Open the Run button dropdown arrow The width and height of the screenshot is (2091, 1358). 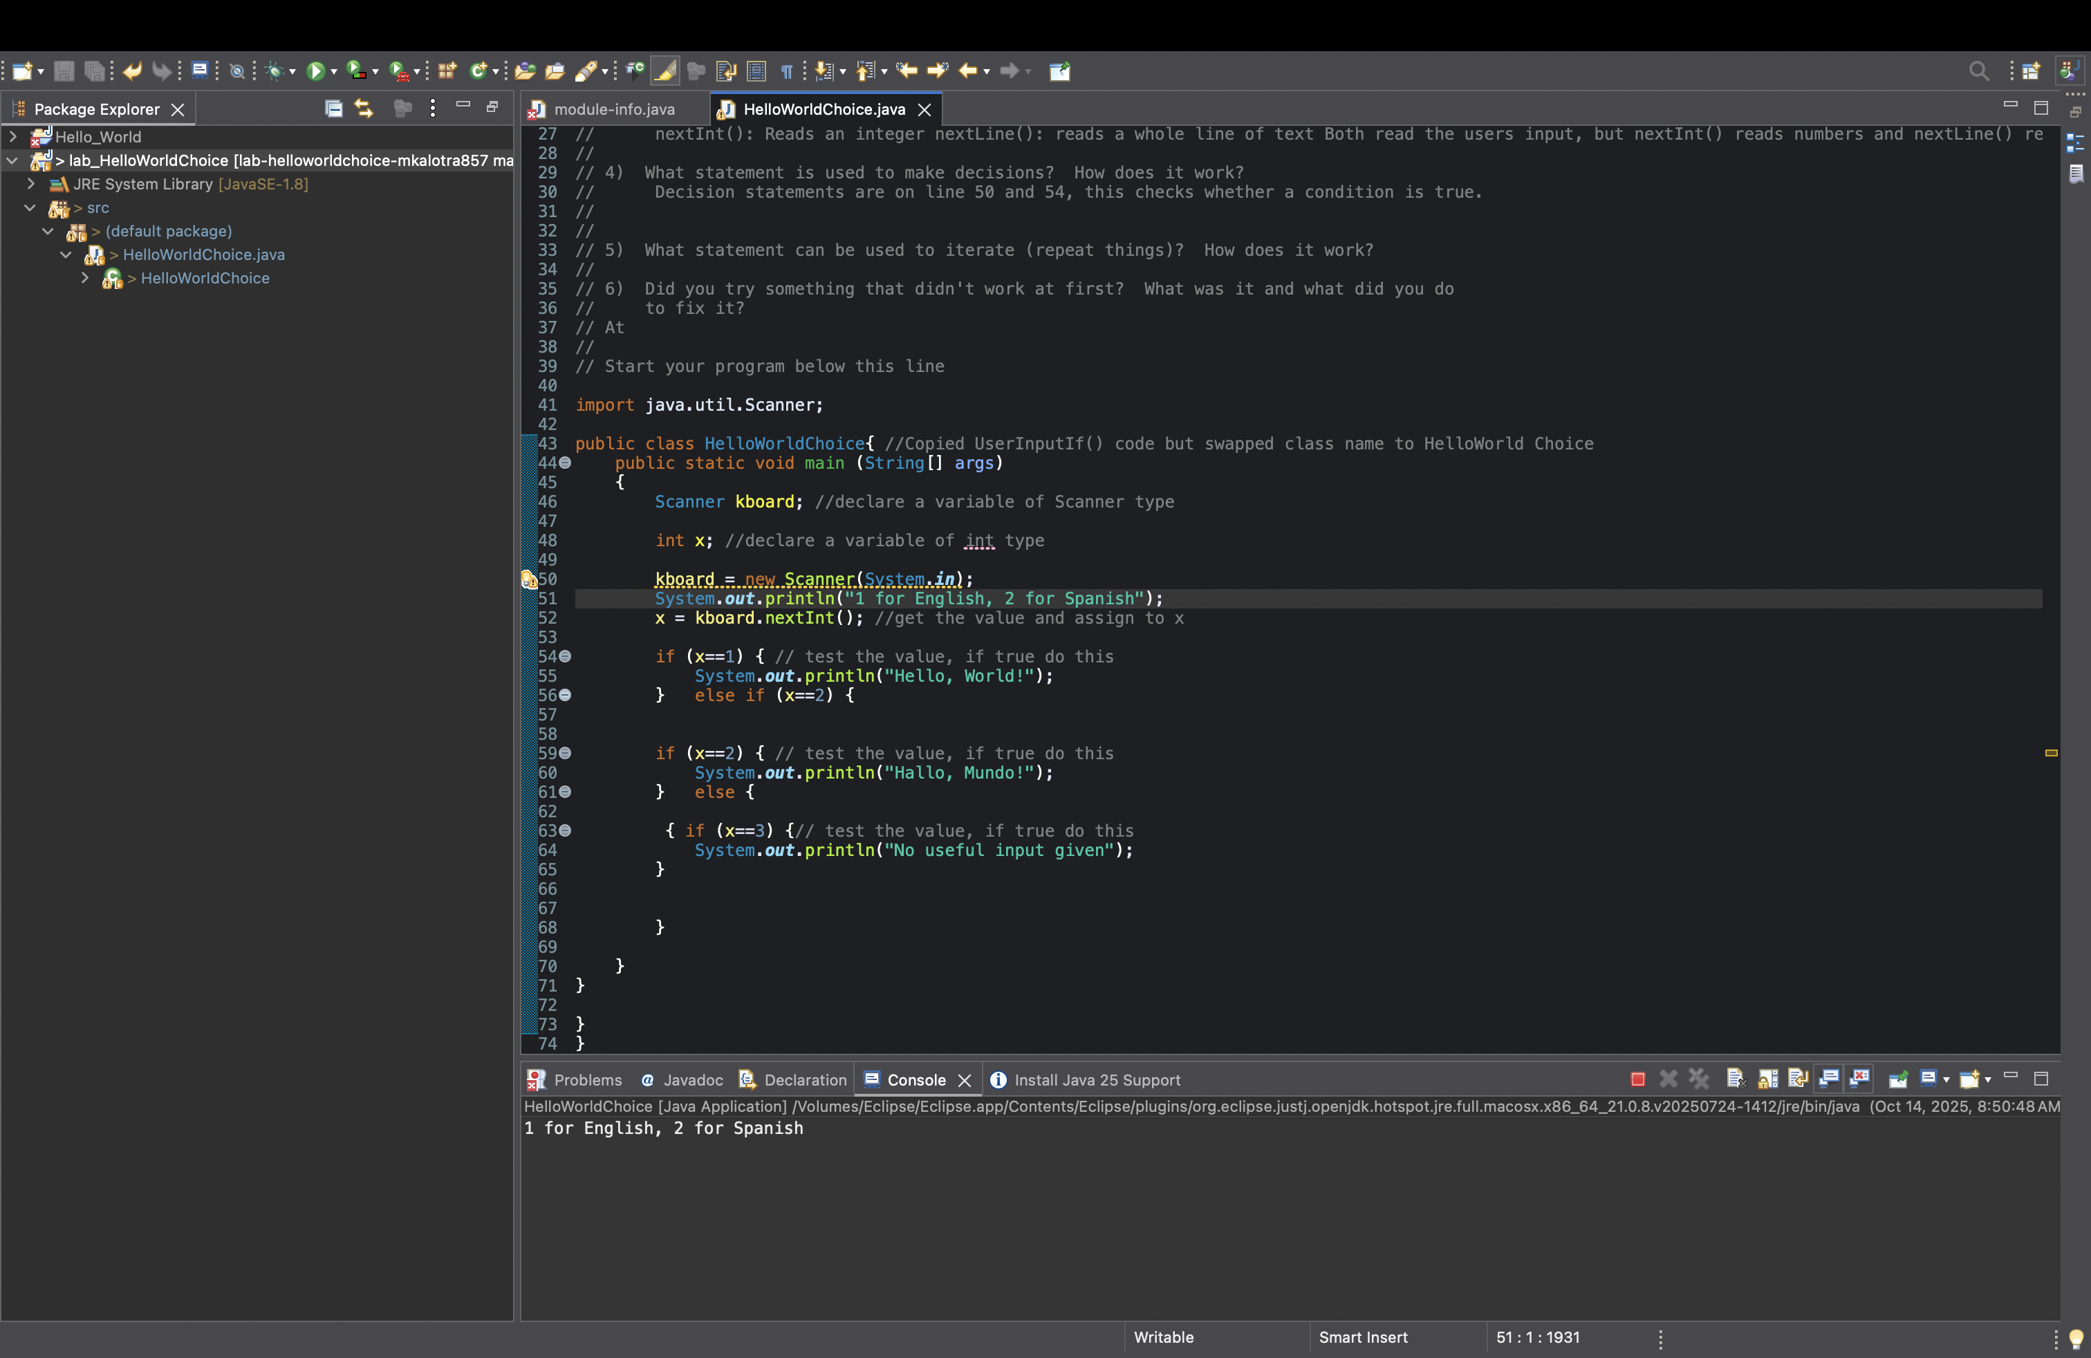334,72
